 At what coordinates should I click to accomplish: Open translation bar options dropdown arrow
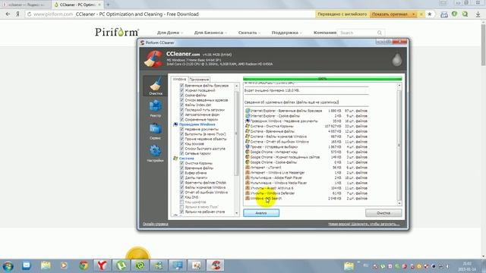[x=413, y=14]
